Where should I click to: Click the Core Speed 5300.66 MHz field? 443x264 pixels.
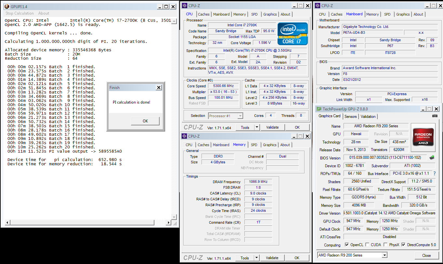click(x=223, y=86)
